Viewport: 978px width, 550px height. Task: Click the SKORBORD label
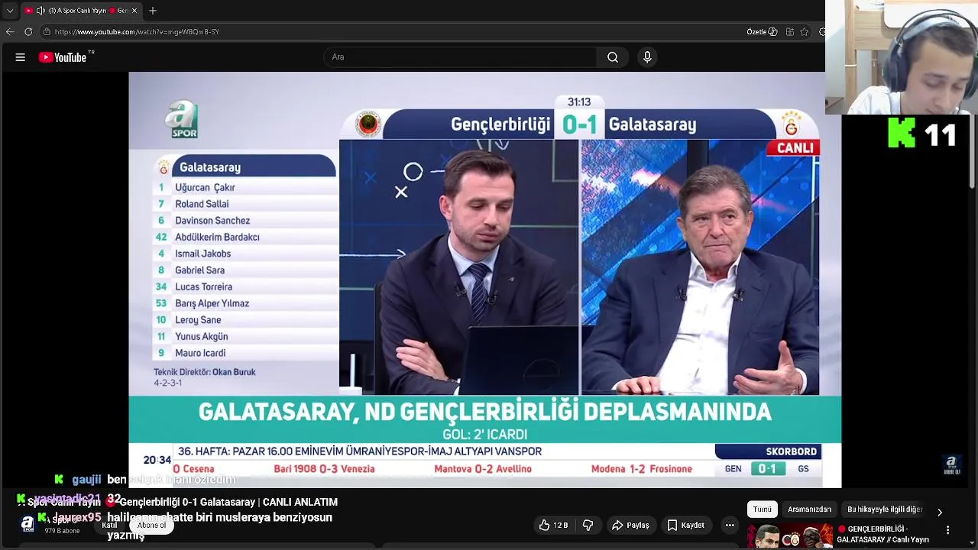tap(791, 451)
